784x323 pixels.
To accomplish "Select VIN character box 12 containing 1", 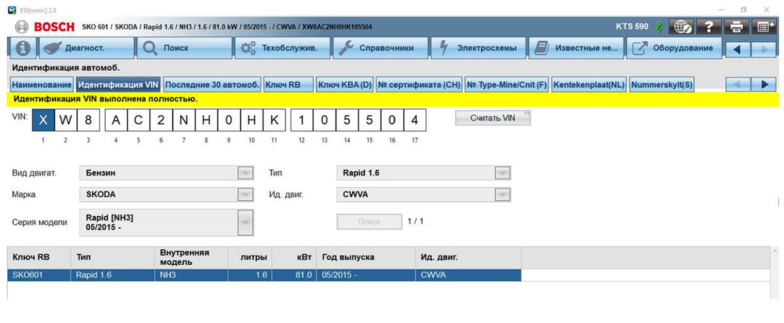I will tap(302, 120).
